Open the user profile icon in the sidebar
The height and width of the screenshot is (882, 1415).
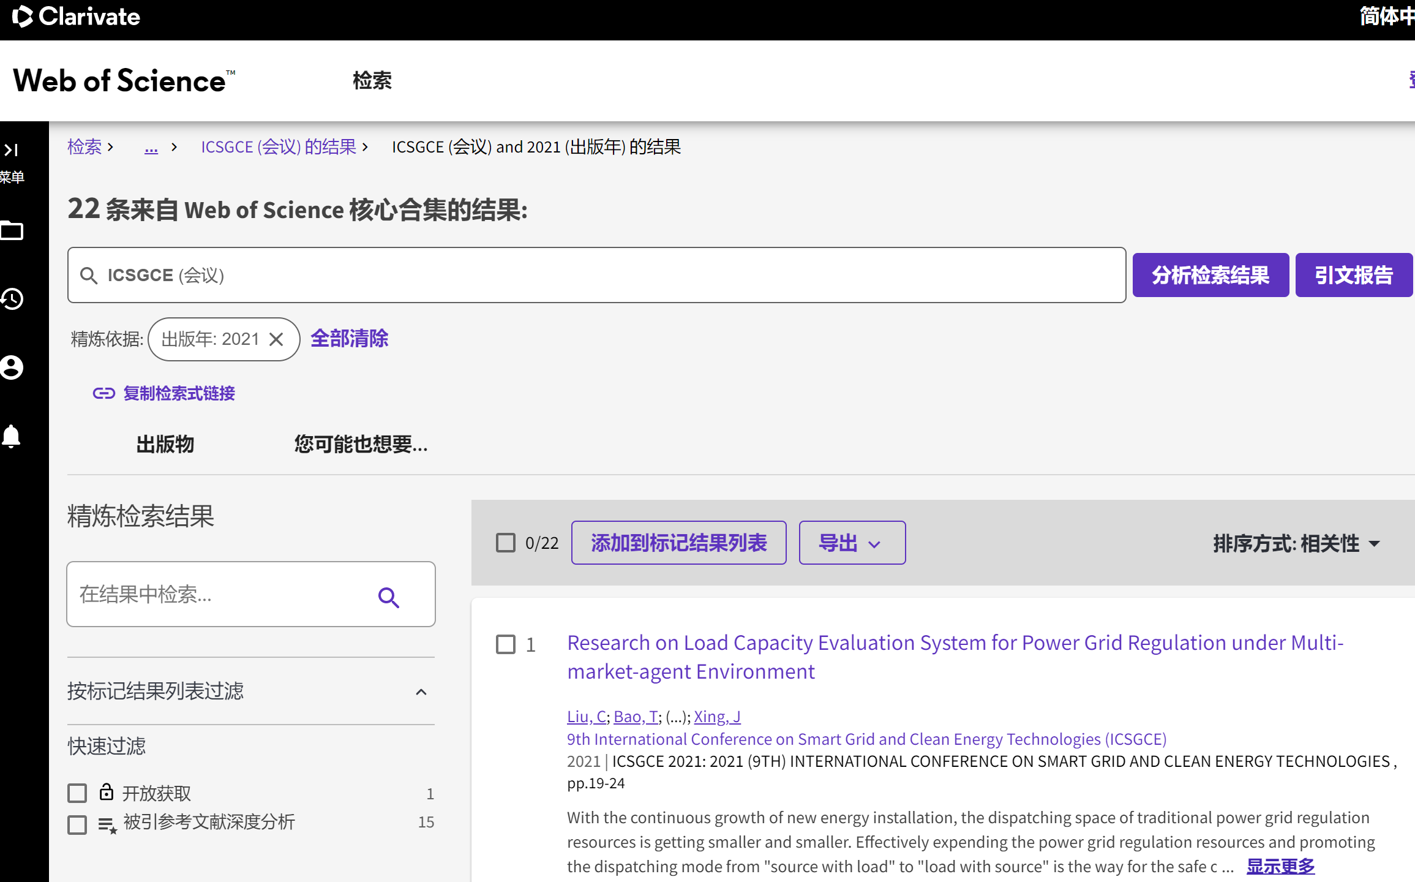pos(12,367)
